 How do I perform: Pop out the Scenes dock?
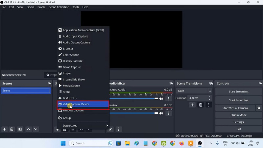tap(49, 84)
